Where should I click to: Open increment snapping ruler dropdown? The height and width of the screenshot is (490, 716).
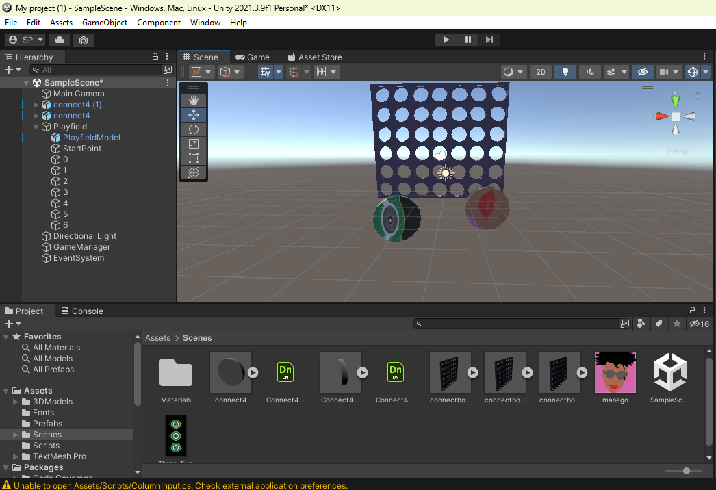327,72
